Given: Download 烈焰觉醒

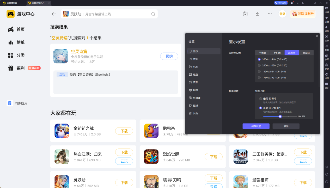Looking at the screenshot, I should coord(213,157).
